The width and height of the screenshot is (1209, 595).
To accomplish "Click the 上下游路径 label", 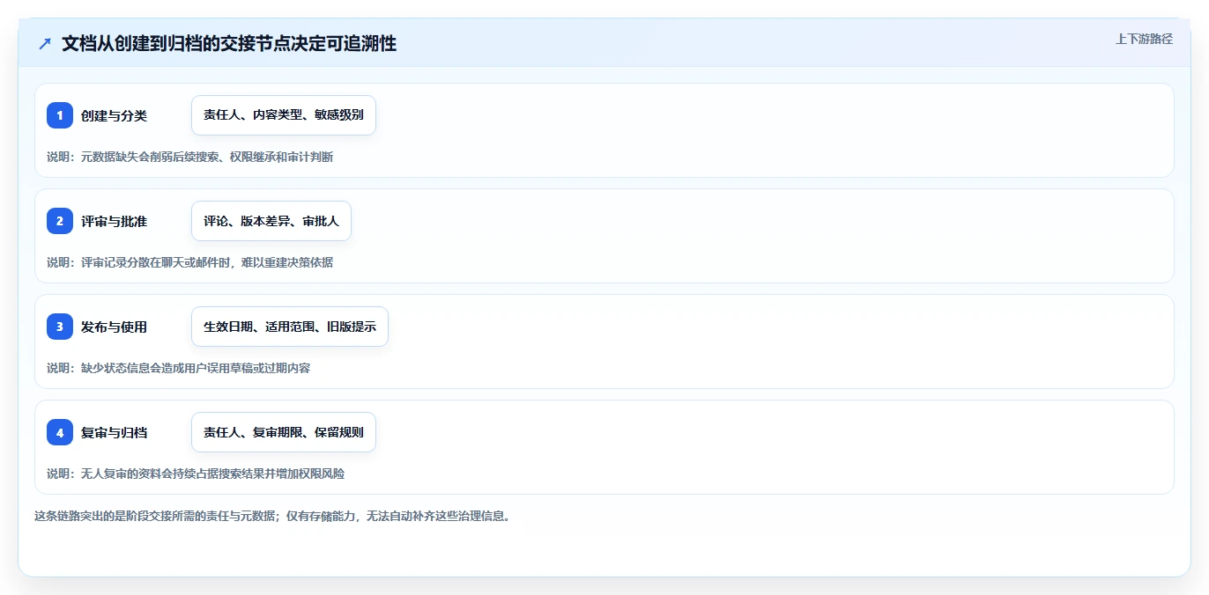I will (x=1144, y=39).
